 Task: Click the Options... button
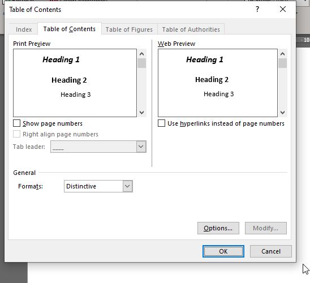tap(218, 228)
